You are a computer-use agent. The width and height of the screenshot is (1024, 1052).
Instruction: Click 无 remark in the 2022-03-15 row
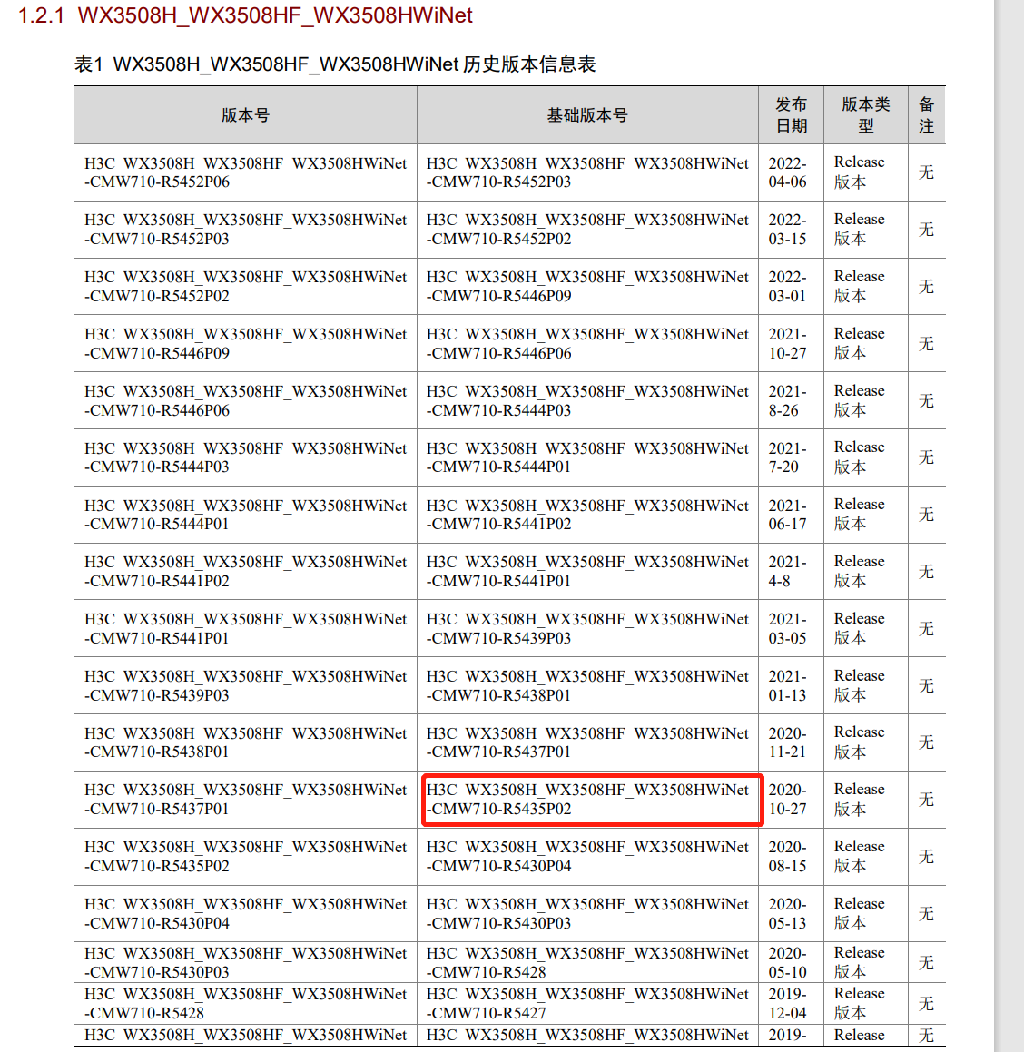pyautogui.click(x=927, y=230)
